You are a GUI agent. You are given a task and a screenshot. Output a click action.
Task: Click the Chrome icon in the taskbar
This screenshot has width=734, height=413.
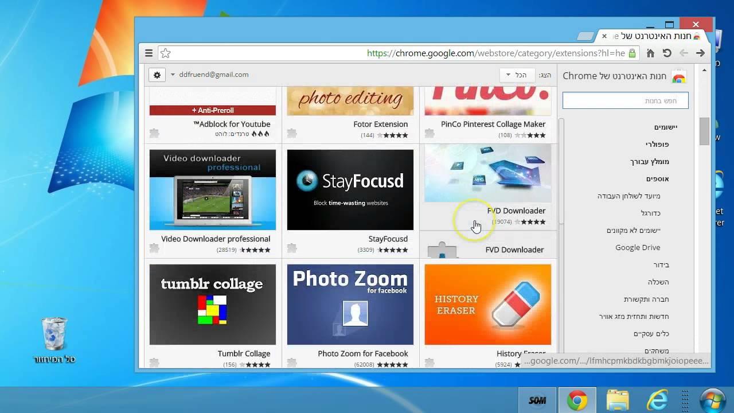pos(577,400)
